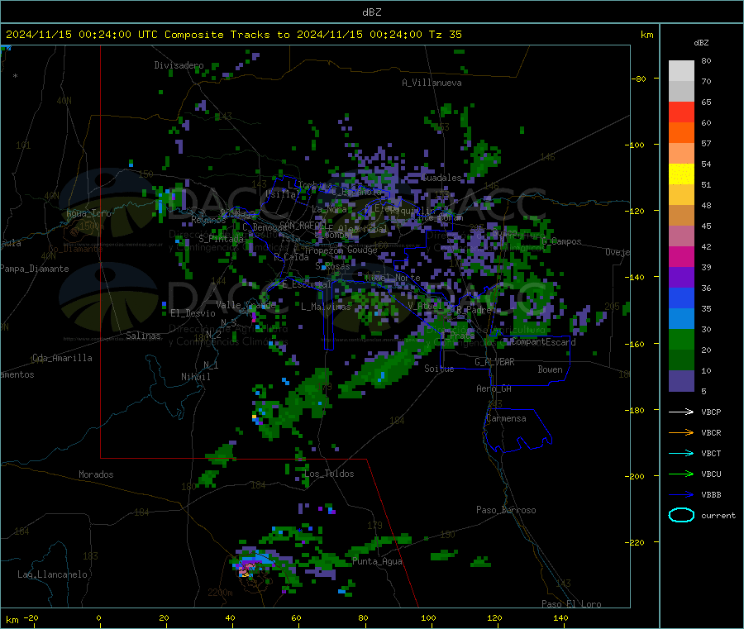
Task: Click the Cda_Amarilla label
Action: click(62, 358)
